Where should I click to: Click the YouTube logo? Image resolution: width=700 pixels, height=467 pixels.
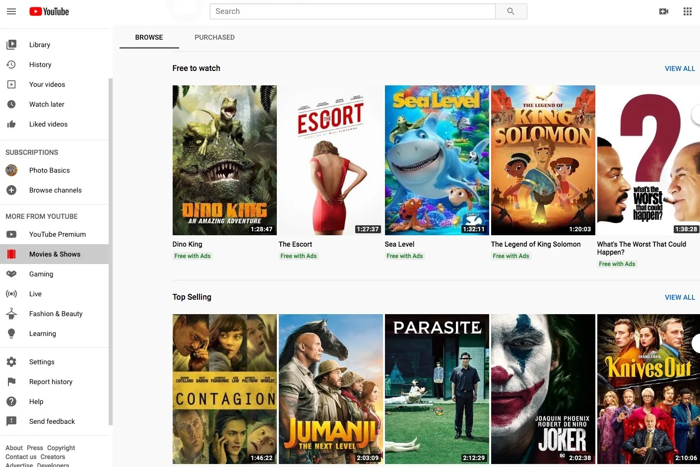(x=49, y=11)
